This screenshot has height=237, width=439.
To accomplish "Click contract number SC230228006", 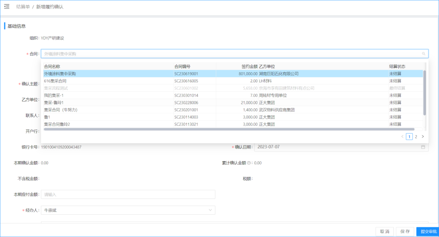I will point(186,103).
